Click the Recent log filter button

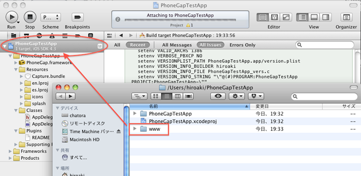(x=138, y=45)
